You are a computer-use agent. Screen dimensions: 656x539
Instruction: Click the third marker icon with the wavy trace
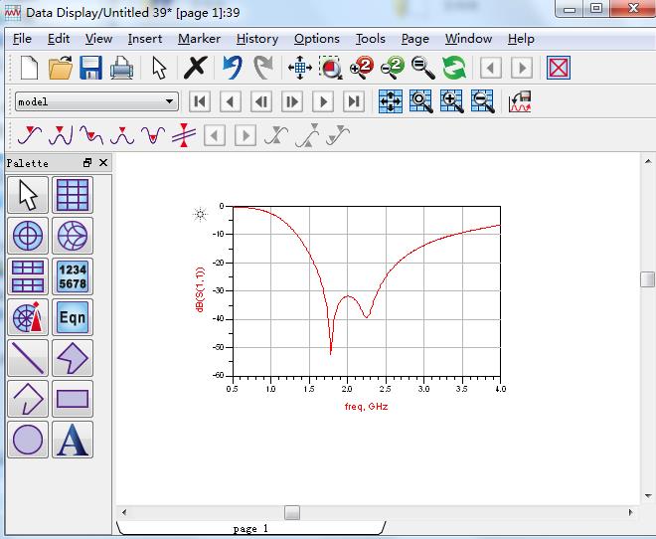tap(91, 135)
